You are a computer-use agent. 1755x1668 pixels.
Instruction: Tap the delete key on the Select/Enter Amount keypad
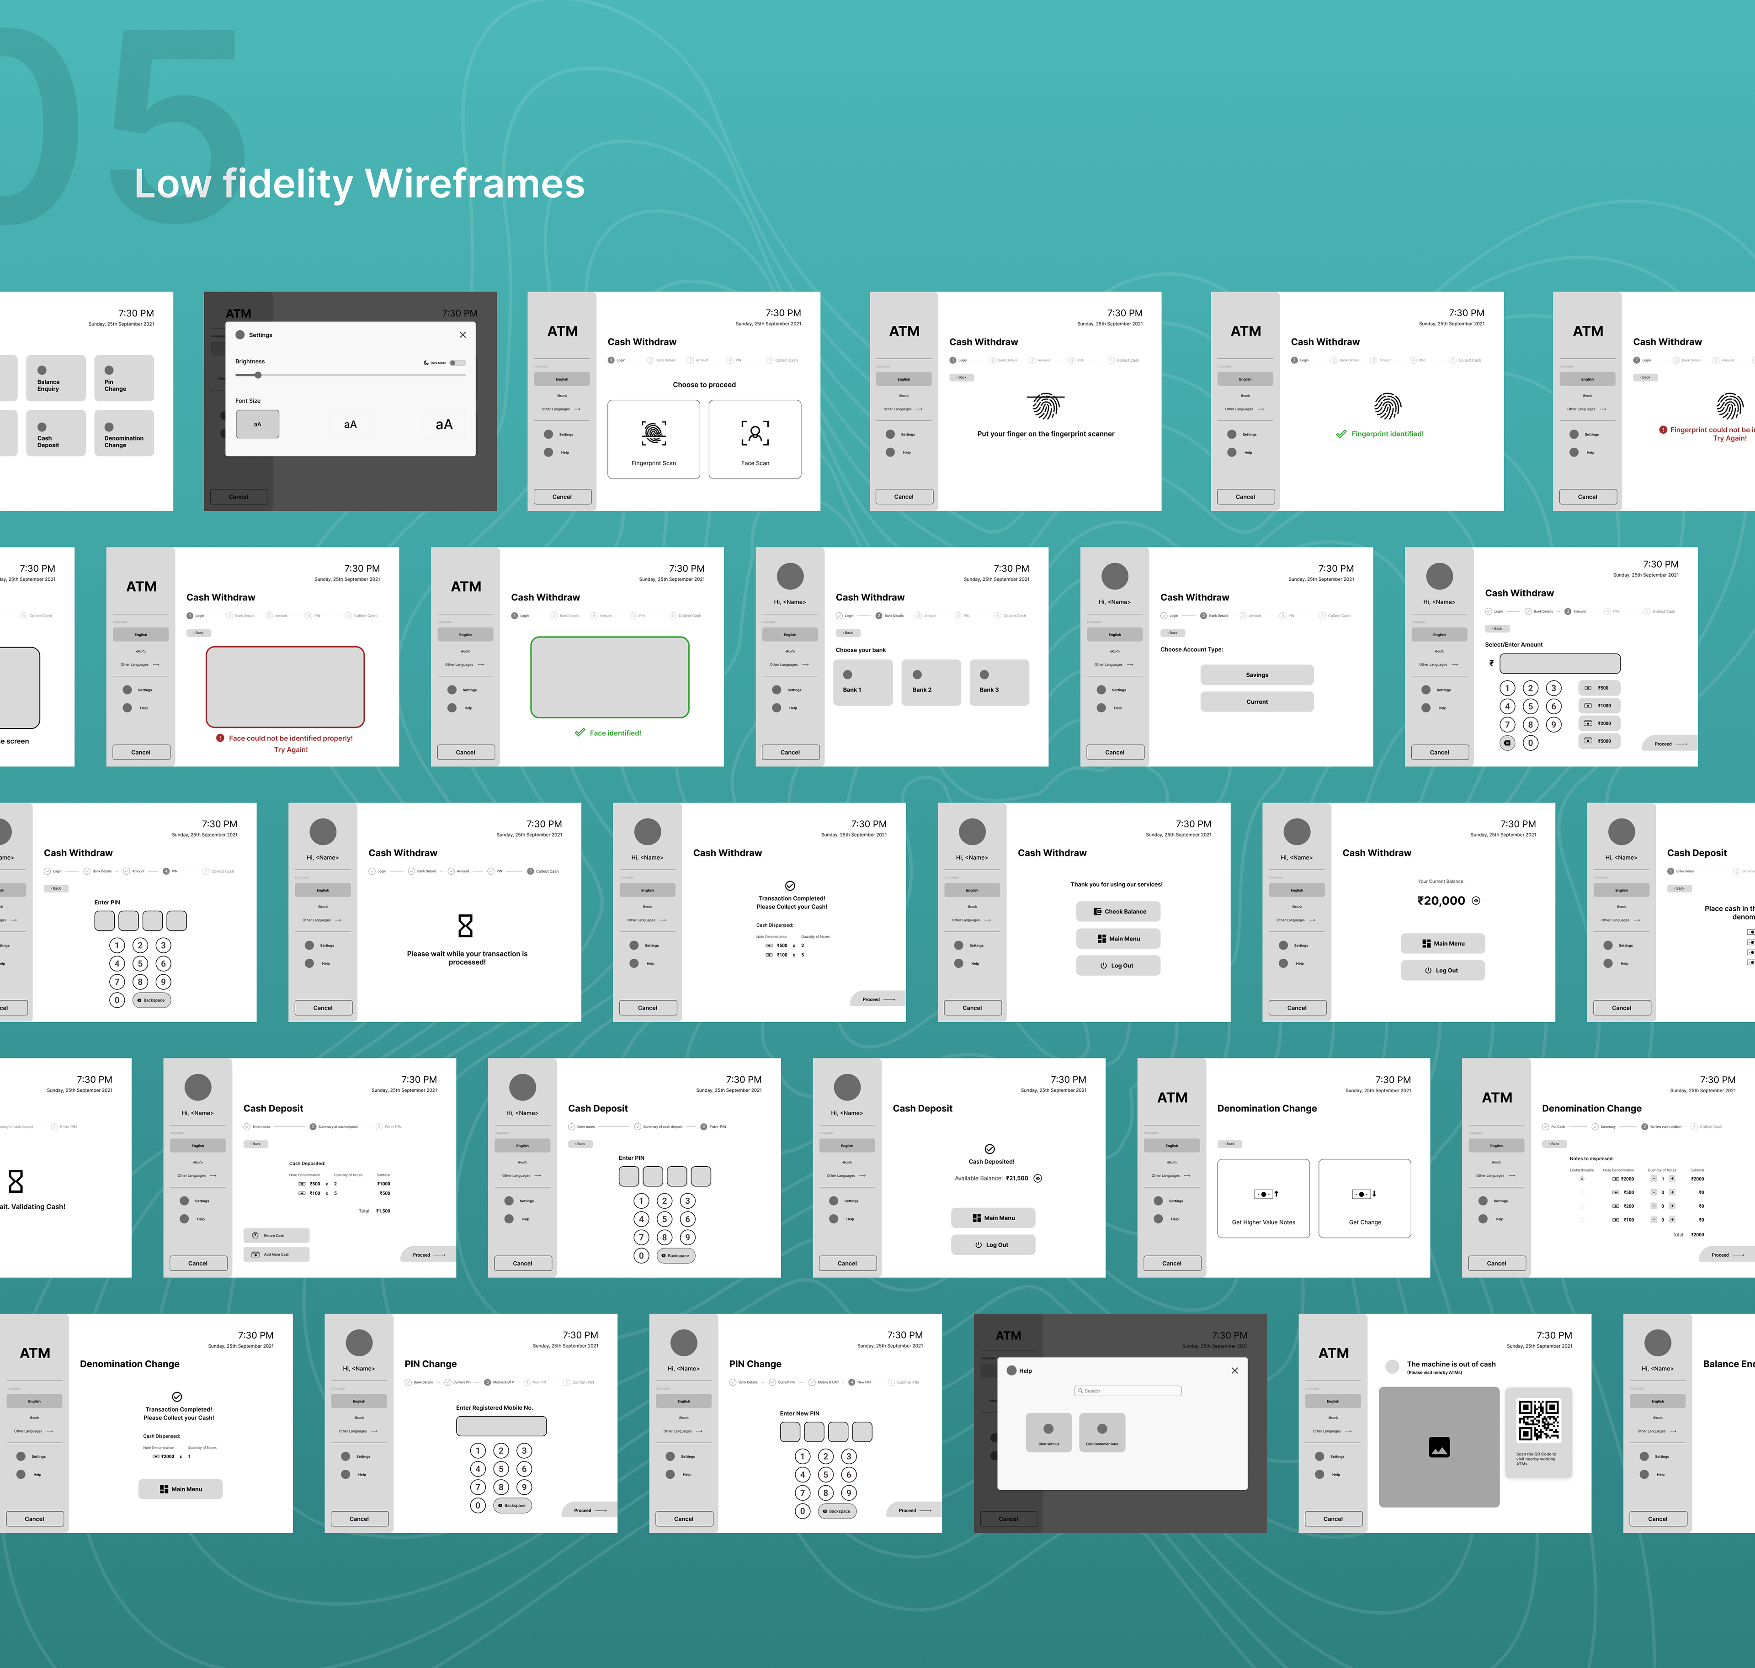1507,743
